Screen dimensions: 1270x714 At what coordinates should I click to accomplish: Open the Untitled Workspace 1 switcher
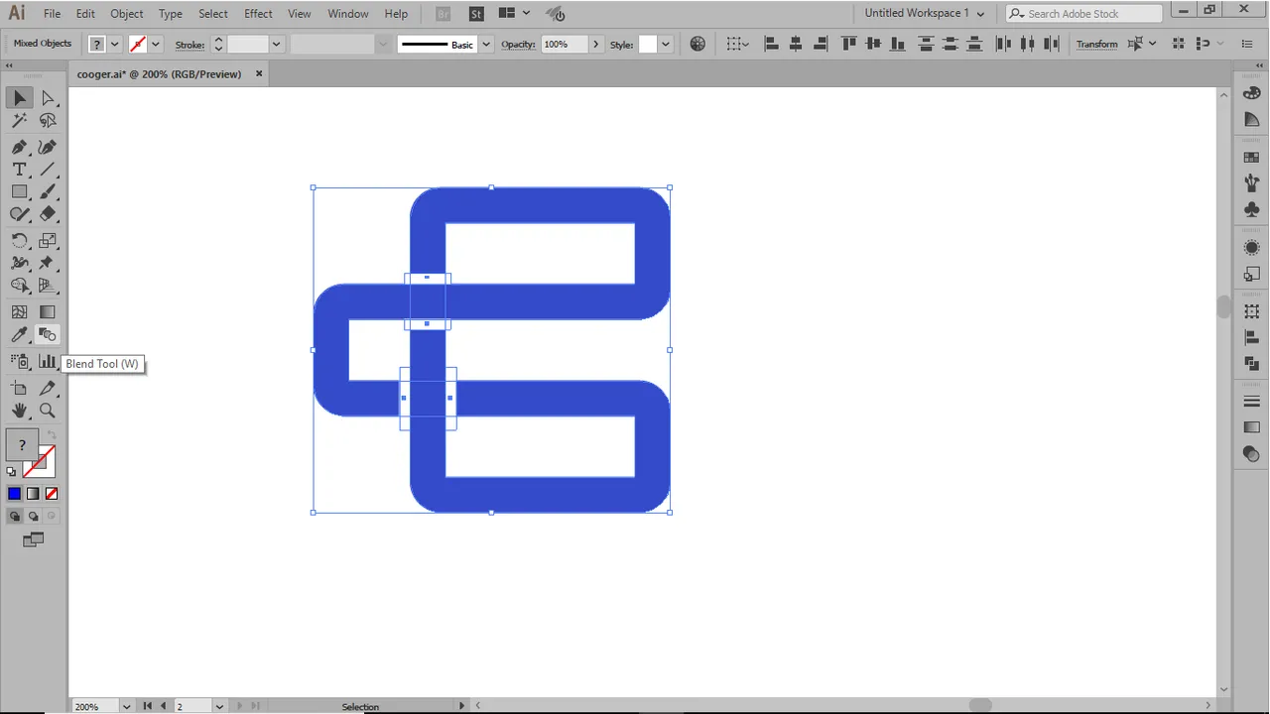925,13
